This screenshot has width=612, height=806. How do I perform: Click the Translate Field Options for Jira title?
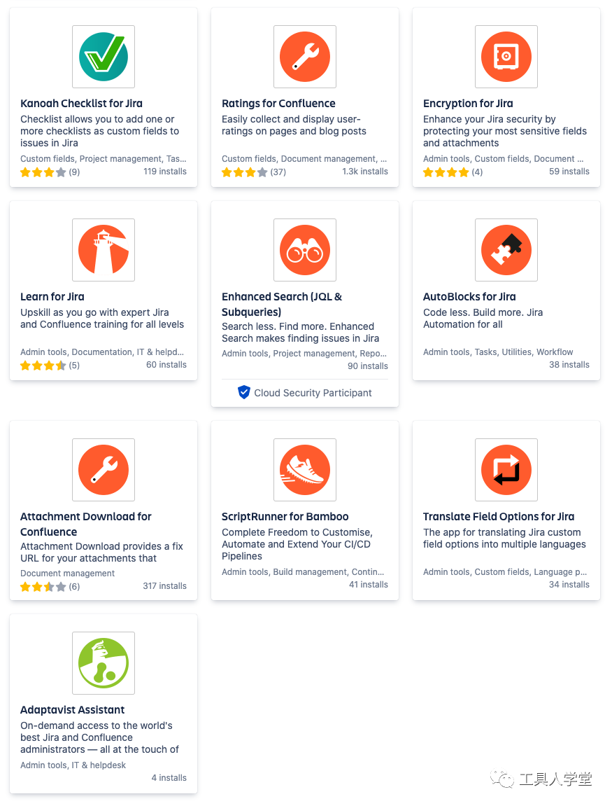(x=499, y=517)
